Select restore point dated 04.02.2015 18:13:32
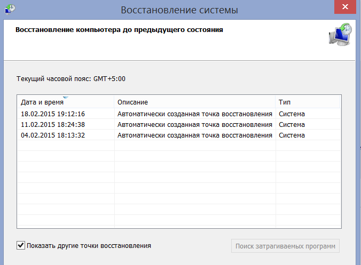The width and height of the screenshot is (361, 265). tap(179, 135)
